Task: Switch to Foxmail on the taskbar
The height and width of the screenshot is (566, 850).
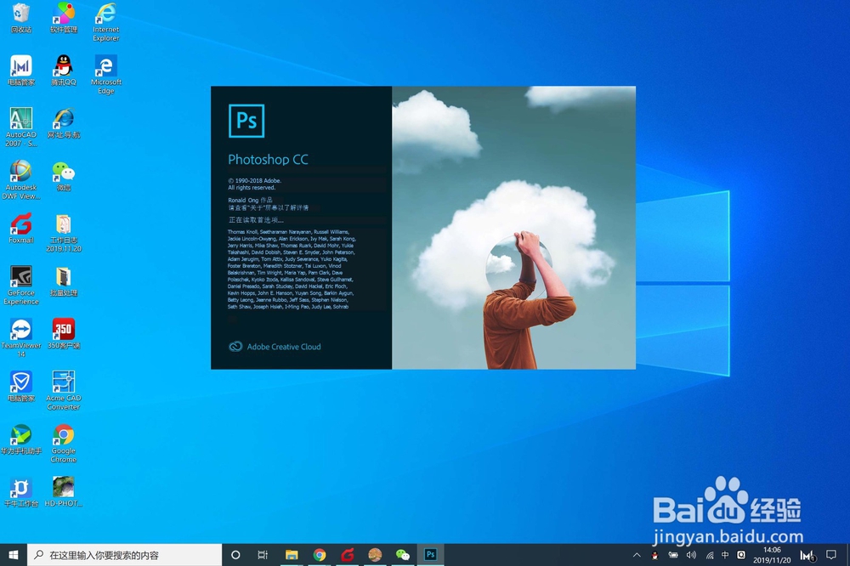Action: pyautogui.click(x=347, y=555)
